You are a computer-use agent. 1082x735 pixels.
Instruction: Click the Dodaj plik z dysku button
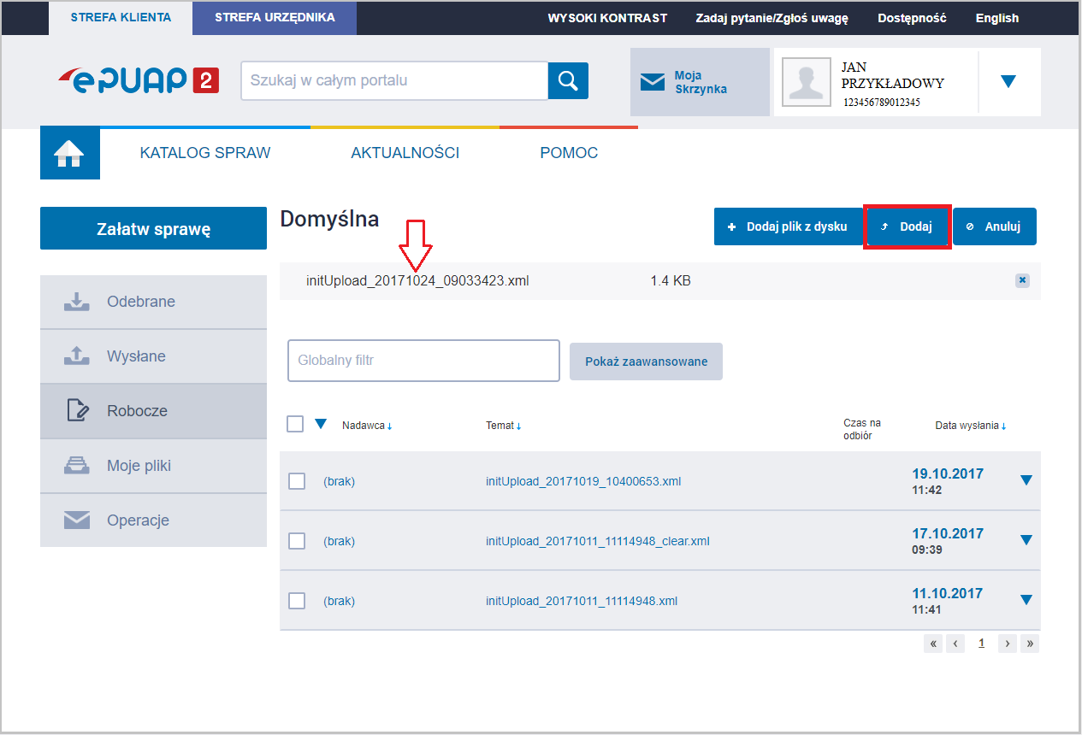tap(788, 226)
